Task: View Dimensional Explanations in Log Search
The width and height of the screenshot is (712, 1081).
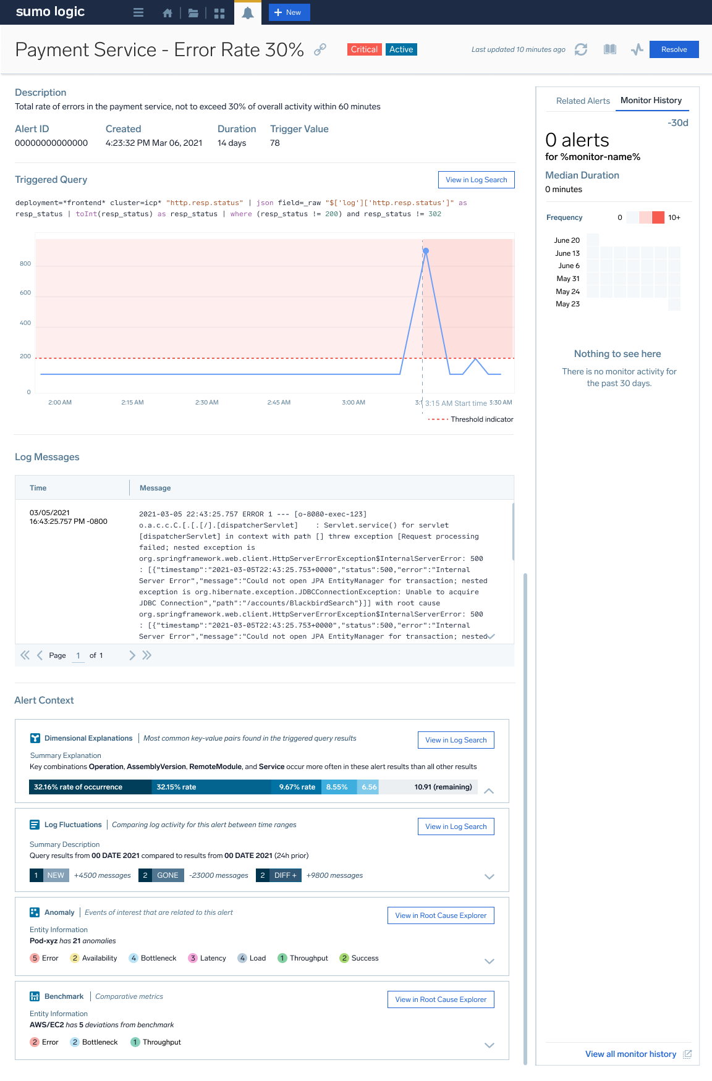Action: pos(456,740)
